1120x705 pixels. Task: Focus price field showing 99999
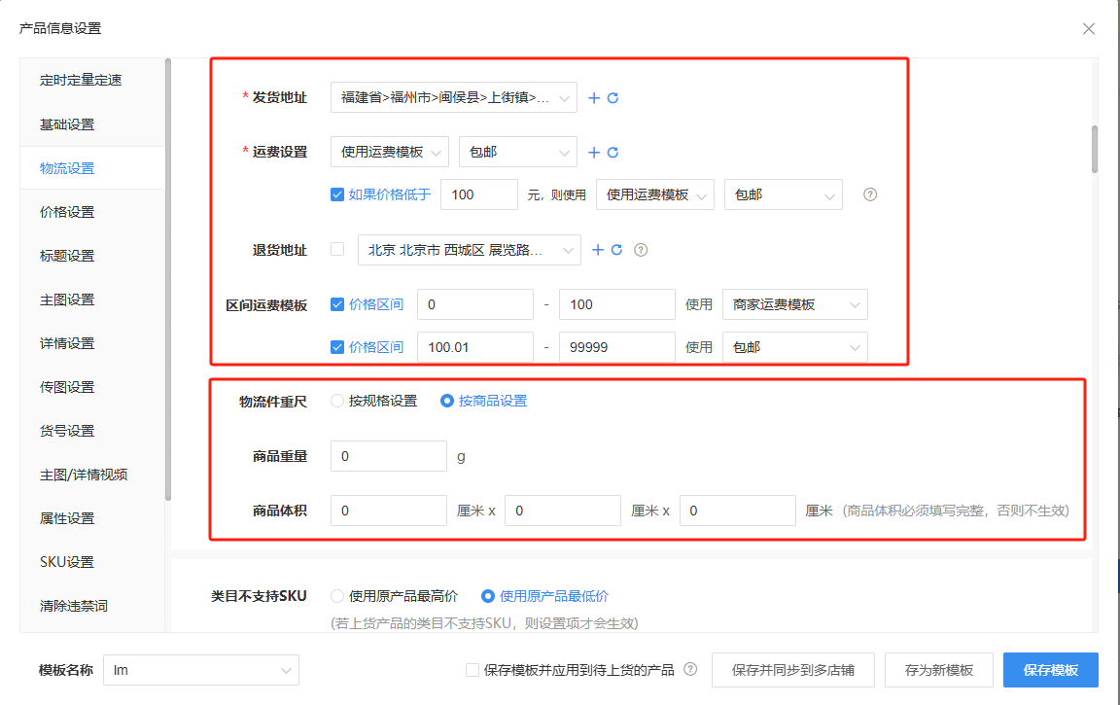(617, 347)
